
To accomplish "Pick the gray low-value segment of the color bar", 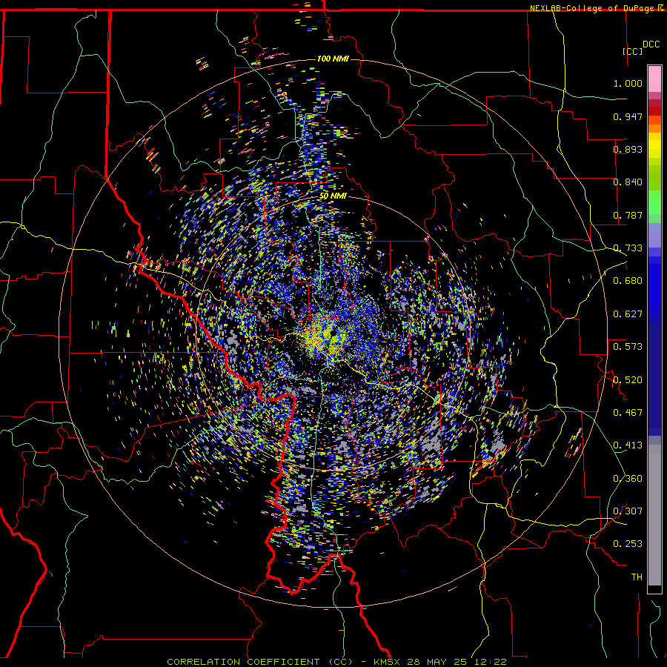I will click(654, 515).
